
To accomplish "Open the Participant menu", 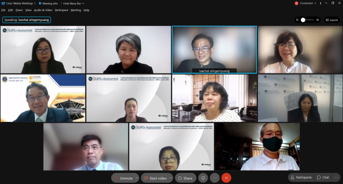I will coord(61,10).
